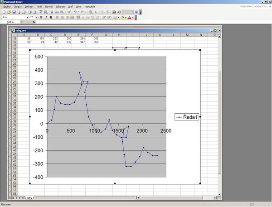The width and height of the screenshot is (272, 207).
Task: Save the workbook with floppy icon
Action: pos(14,12)
